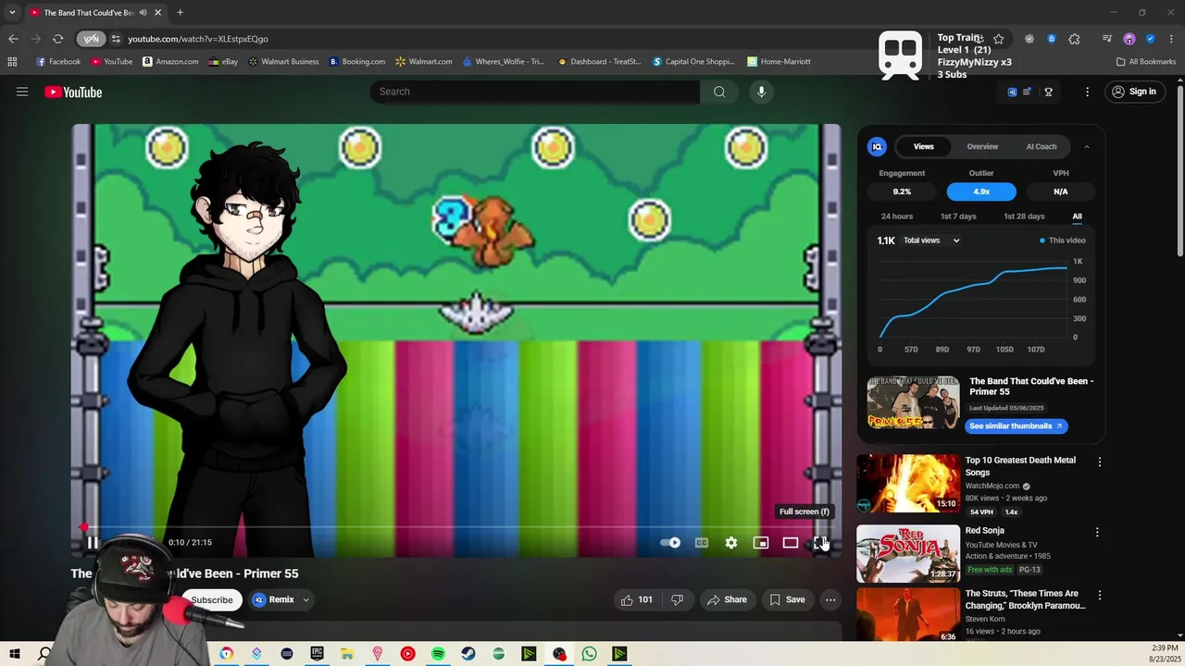
Task: Choose the 1st 7 days range
Action: click(x=958, y=216)
